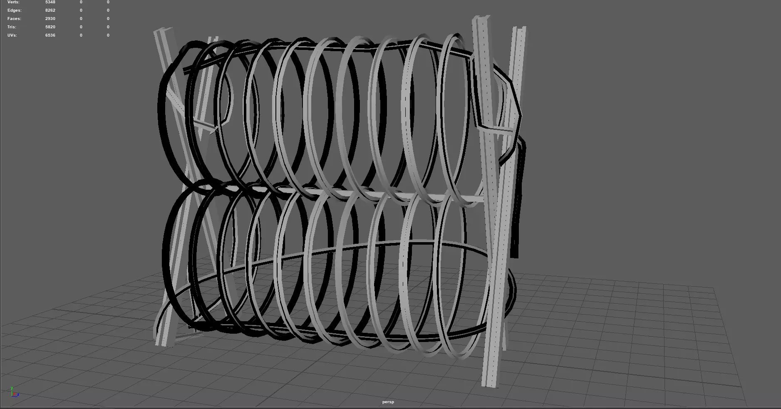Click the UVs: label in heads-up display
The width and height of the screenshot is (781, 409).
pyautogui.click(x=12, y=35)
